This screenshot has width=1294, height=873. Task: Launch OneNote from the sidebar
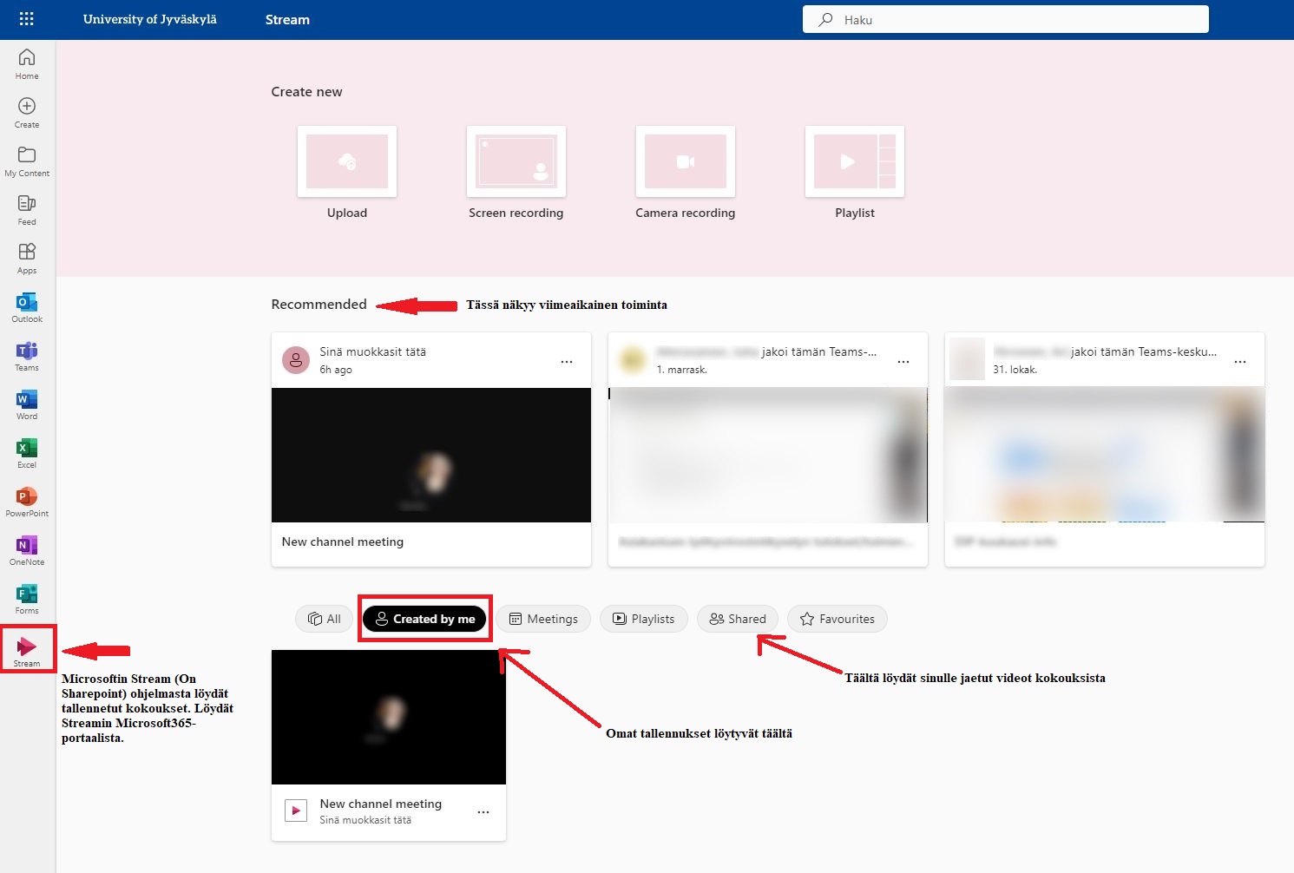pos(27,549)
